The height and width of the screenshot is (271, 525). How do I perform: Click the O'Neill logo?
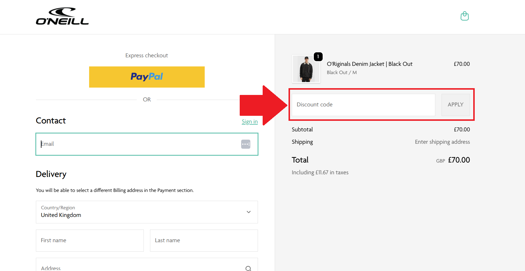[x=62, y=16]
